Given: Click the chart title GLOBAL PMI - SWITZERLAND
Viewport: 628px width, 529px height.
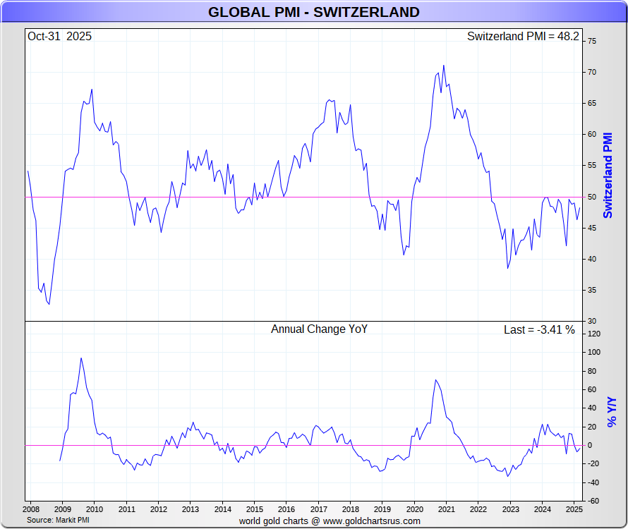Looking at the screenshot, I should tap(314, 12).
